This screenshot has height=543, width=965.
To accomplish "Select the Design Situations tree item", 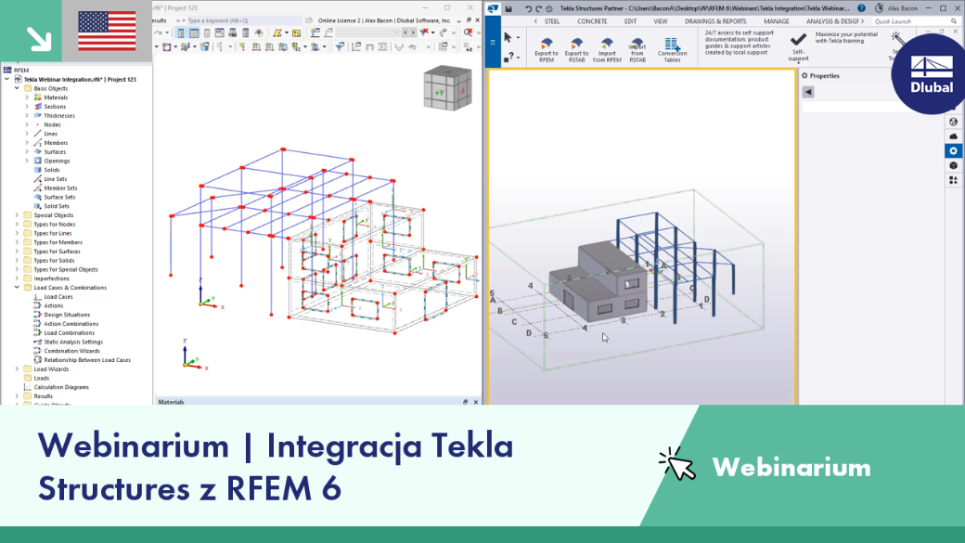I will point(67,315).
